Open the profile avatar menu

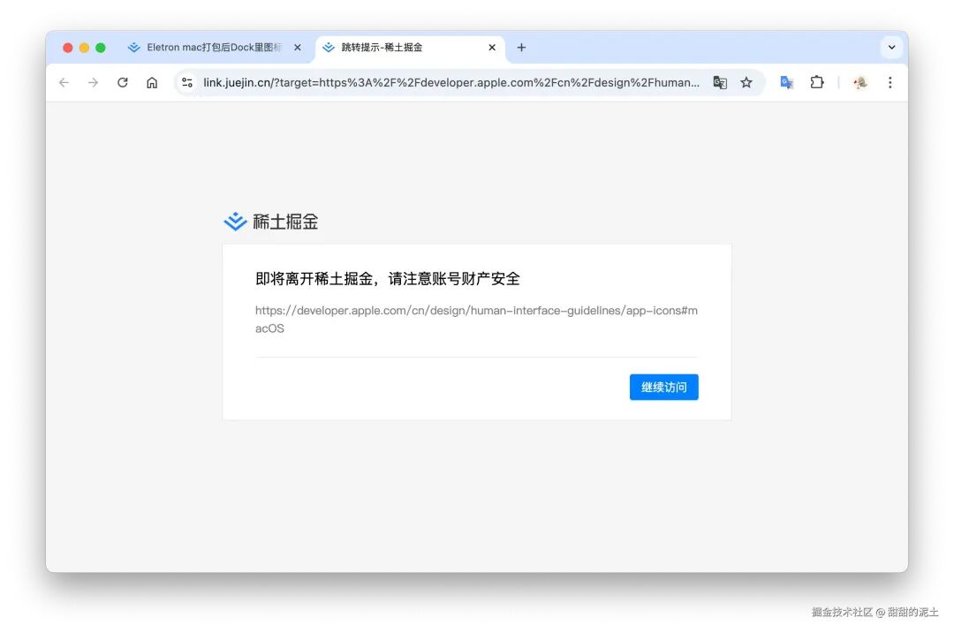(859, 83)
